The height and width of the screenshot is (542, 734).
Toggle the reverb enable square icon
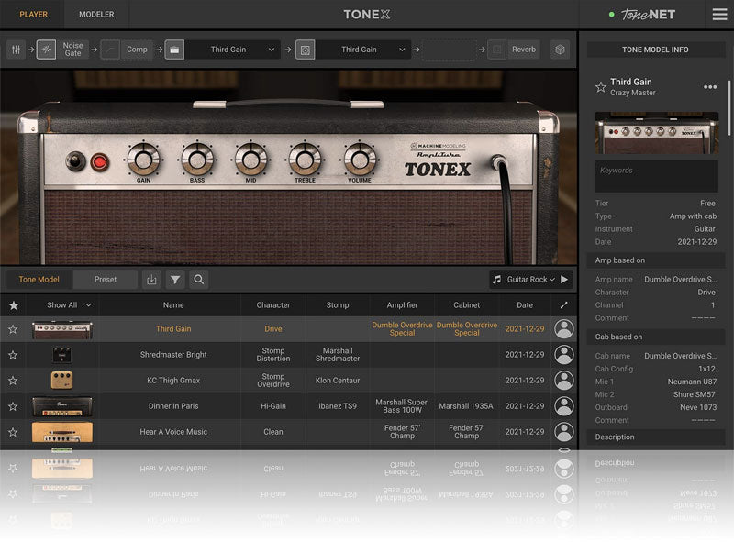pos(497,50)
